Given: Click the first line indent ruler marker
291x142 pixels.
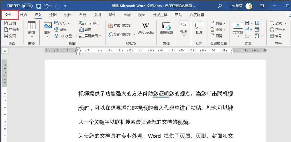Looking at the screenshot, I should point(78,49).
